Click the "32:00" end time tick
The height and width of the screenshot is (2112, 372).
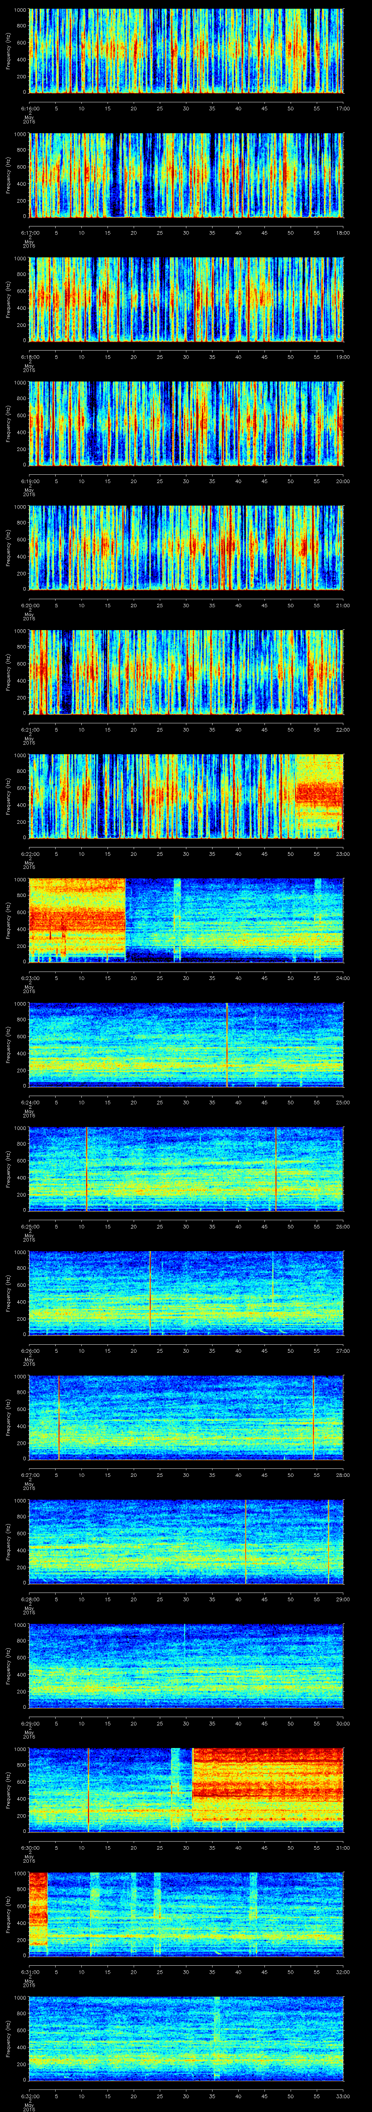[343, 1972]
